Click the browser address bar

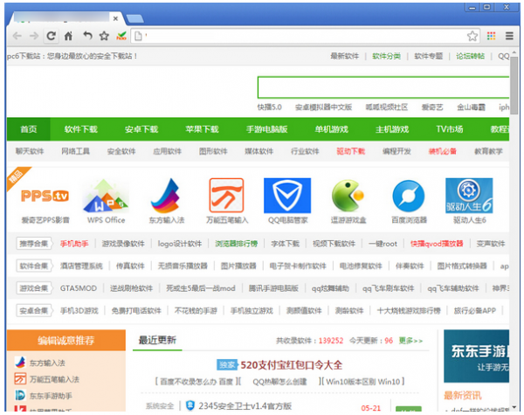[306, 36]
